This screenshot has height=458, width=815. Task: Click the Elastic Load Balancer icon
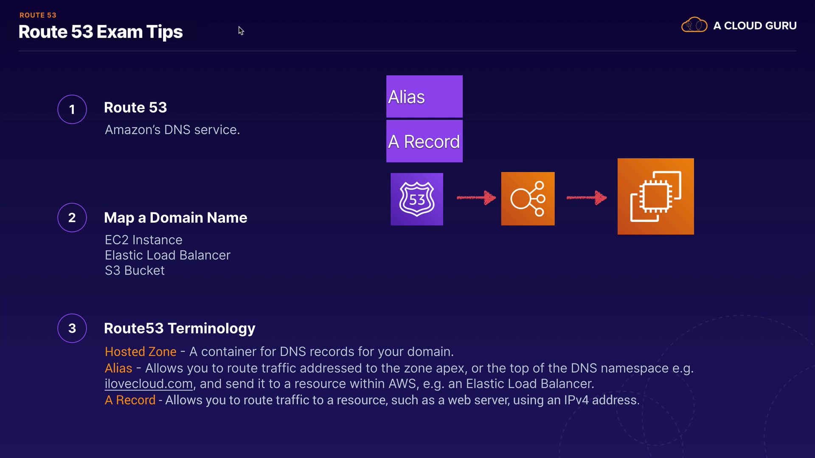coord(528,198)
